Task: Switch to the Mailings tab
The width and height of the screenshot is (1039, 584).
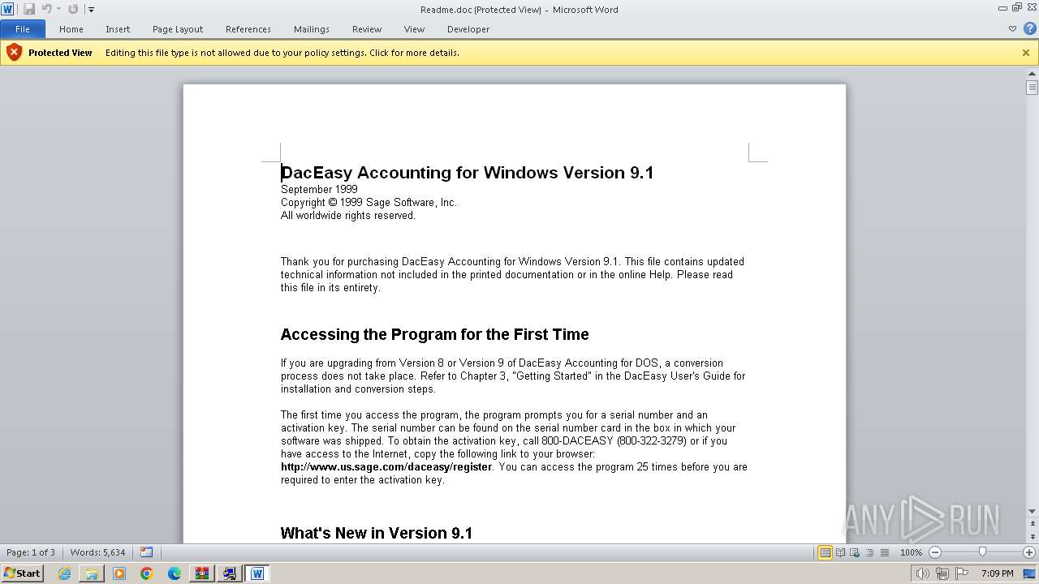Action: point(312,29)
